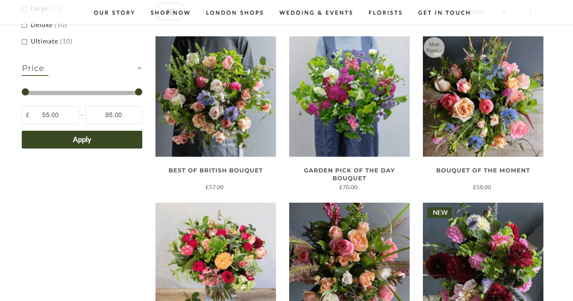Open Garden Pick of the Day Bouquet
Screen dimensions: 573x301
(x=349, y=174)
